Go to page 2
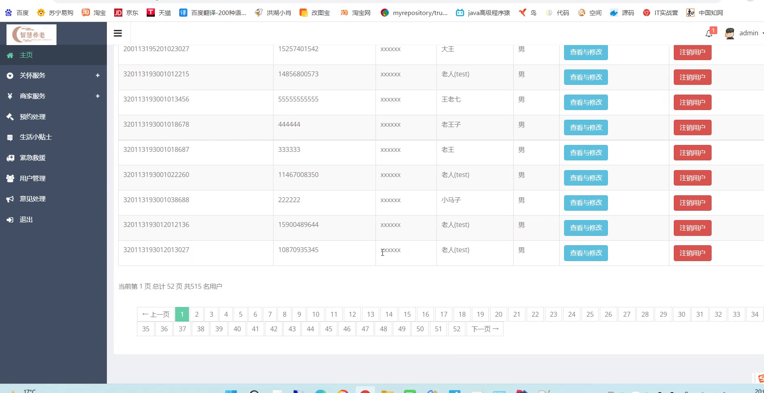The image size is (764, 393). point(197,314)
